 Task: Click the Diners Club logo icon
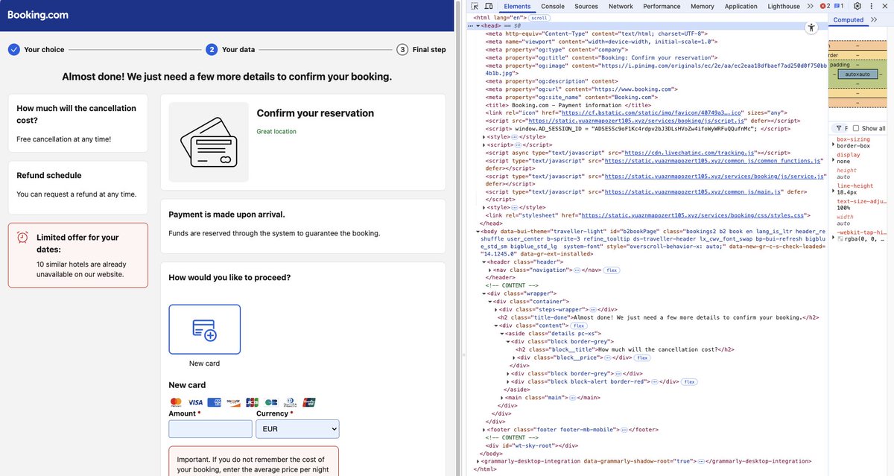(x=290, y=402)
